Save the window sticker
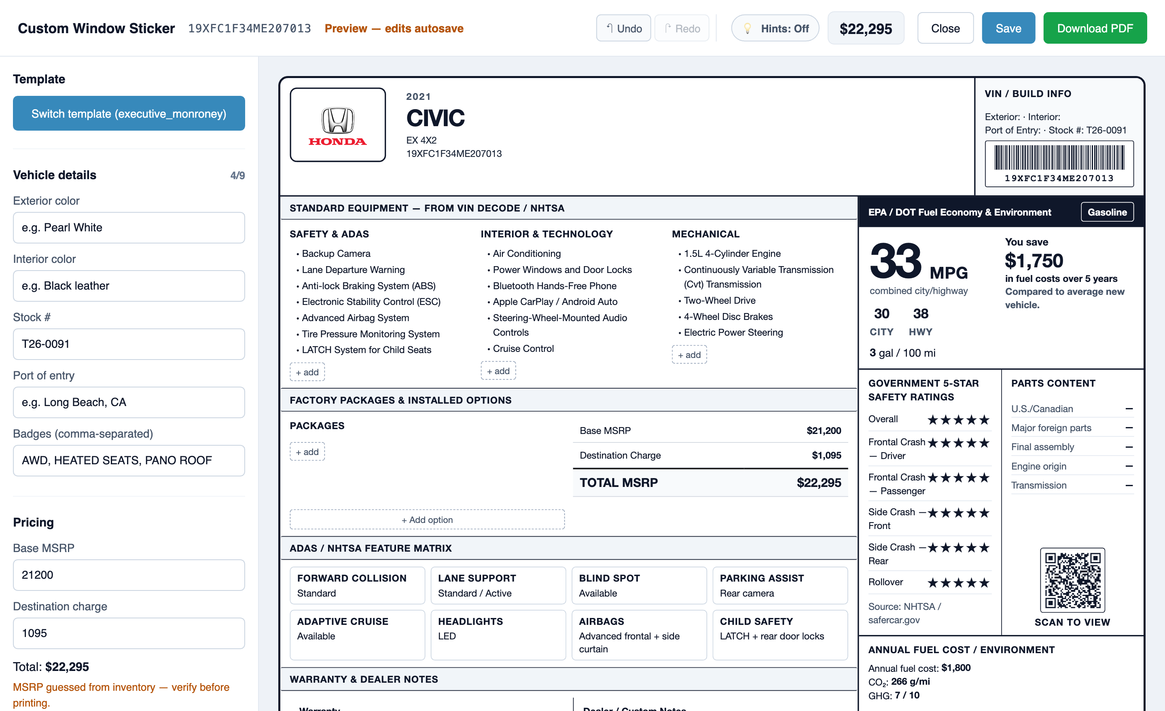Screen dimensions: 1165x711 coord(1008,28)
